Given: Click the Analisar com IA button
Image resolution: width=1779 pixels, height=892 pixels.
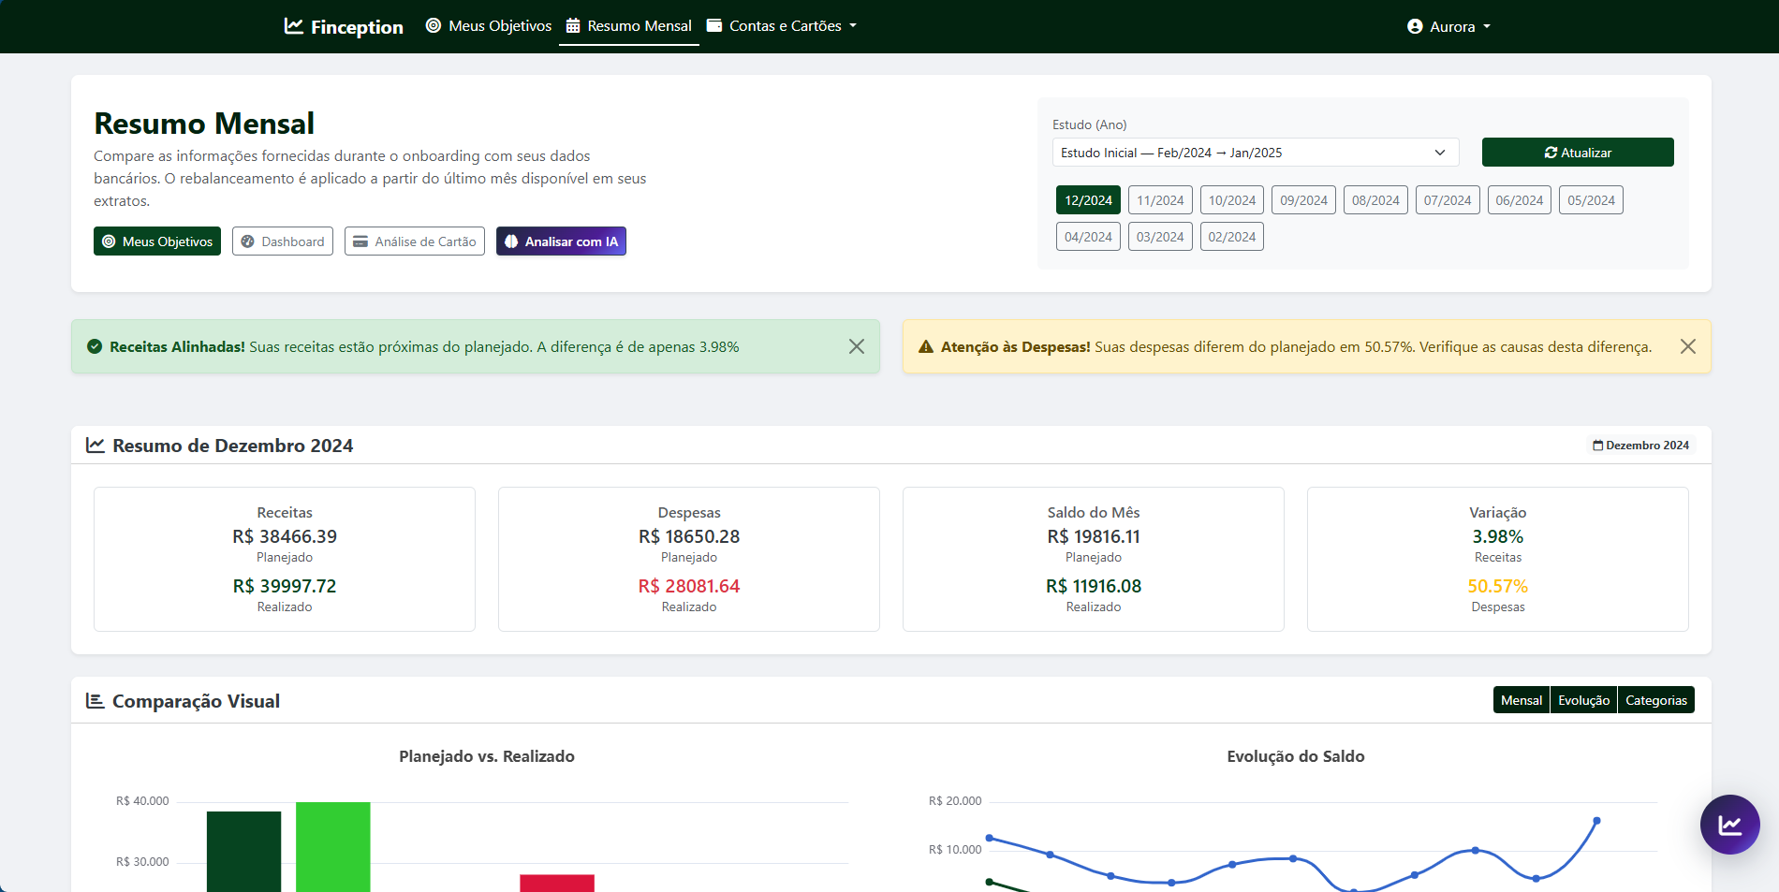Looking at the screenshot, I should 561,241.
